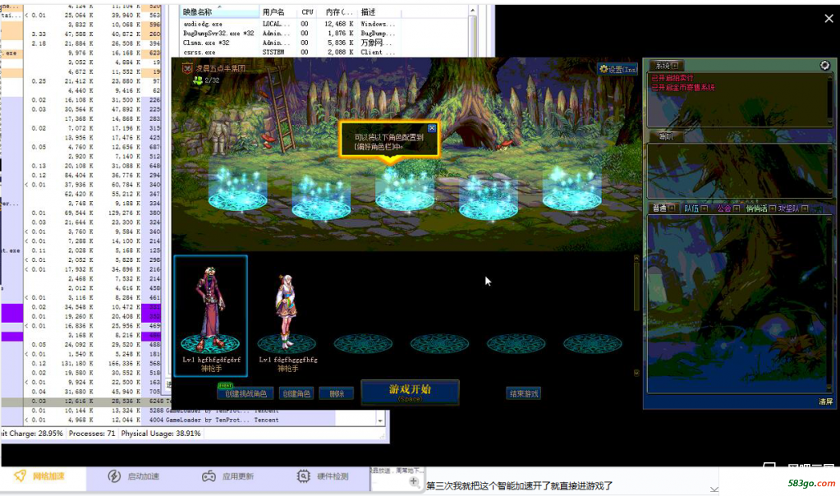The image size is (840, 496).
Task: Toggle the checkbox beside 系统 tab
Action: 674,66
